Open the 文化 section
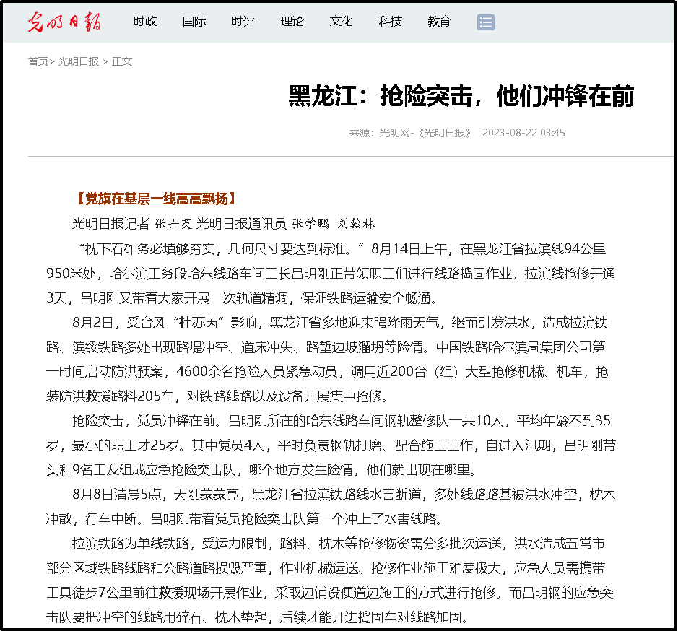The width and height of the screenshot is (678, 631). pos(342,22)
